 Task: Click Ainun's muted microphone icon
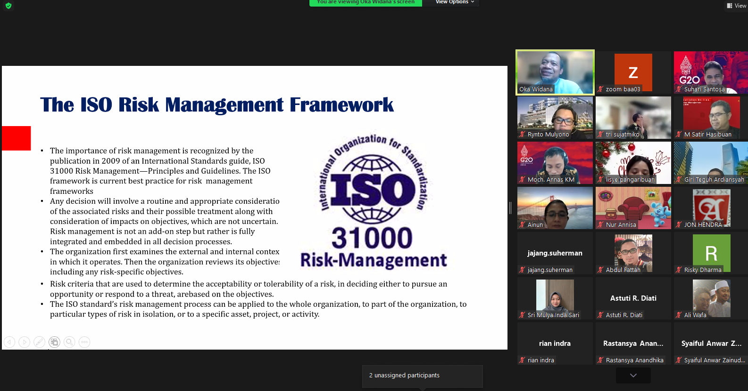point(522,224)
